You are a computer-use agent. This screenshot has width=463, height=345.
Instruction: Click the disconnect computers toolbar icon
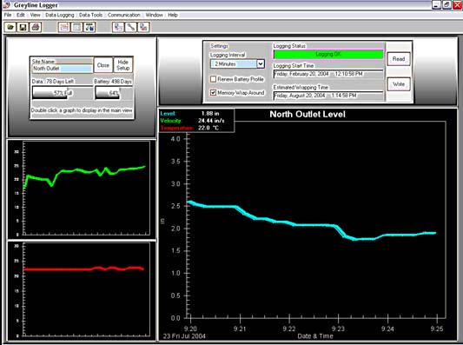click(143, 27)
